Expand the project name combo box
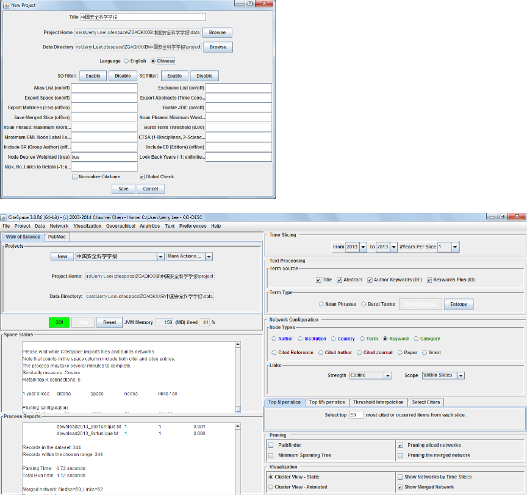This screenshot has width=527, height=495. tap(160, 256)
